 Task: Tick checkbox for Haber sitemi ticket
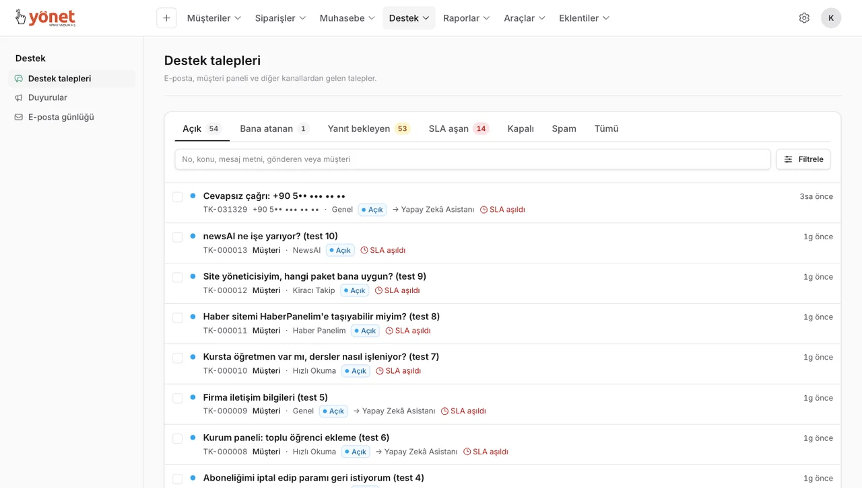coord(178,318)
